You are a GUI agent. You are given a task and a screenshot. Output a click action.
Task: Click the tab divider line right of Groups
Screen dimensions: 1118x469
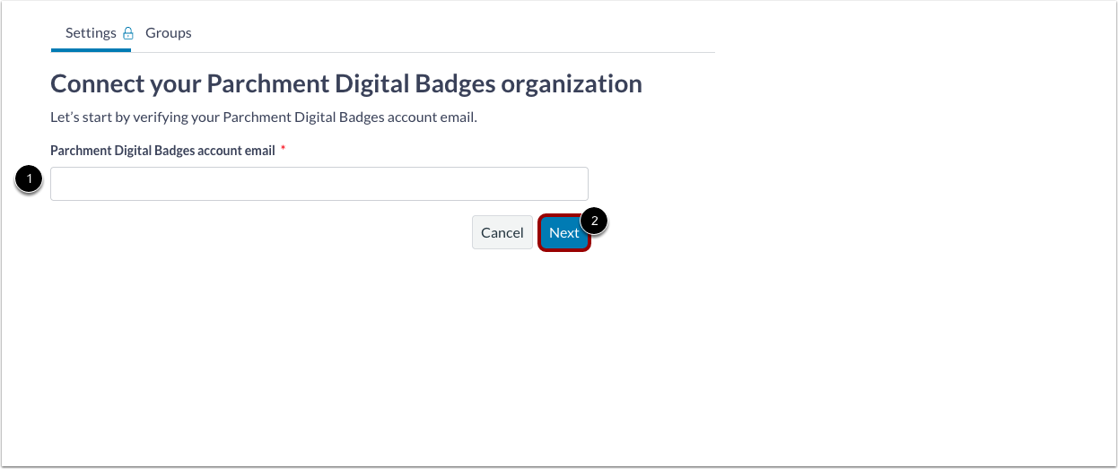pos(449,52)
